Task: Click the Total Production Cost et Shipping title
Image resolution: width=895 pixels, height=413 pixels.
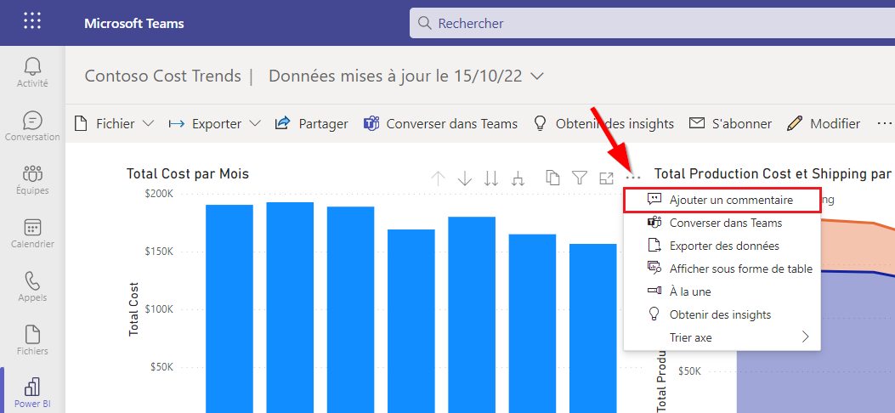Action: [773, 174]
